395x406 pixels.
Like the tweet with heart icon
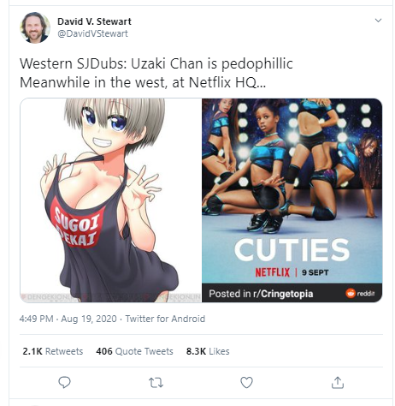(x=246, y=383)
